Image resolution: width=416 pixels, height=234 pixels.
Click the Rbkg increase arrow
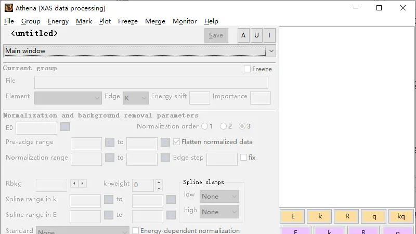click(83, 184)
